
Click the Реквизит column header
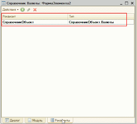click(35, 17)
